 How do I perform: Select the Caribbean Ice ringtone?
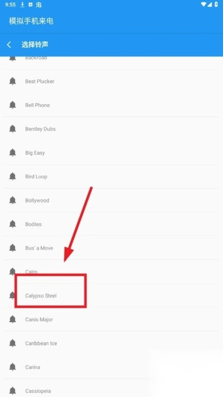click(x=111, y=343)
